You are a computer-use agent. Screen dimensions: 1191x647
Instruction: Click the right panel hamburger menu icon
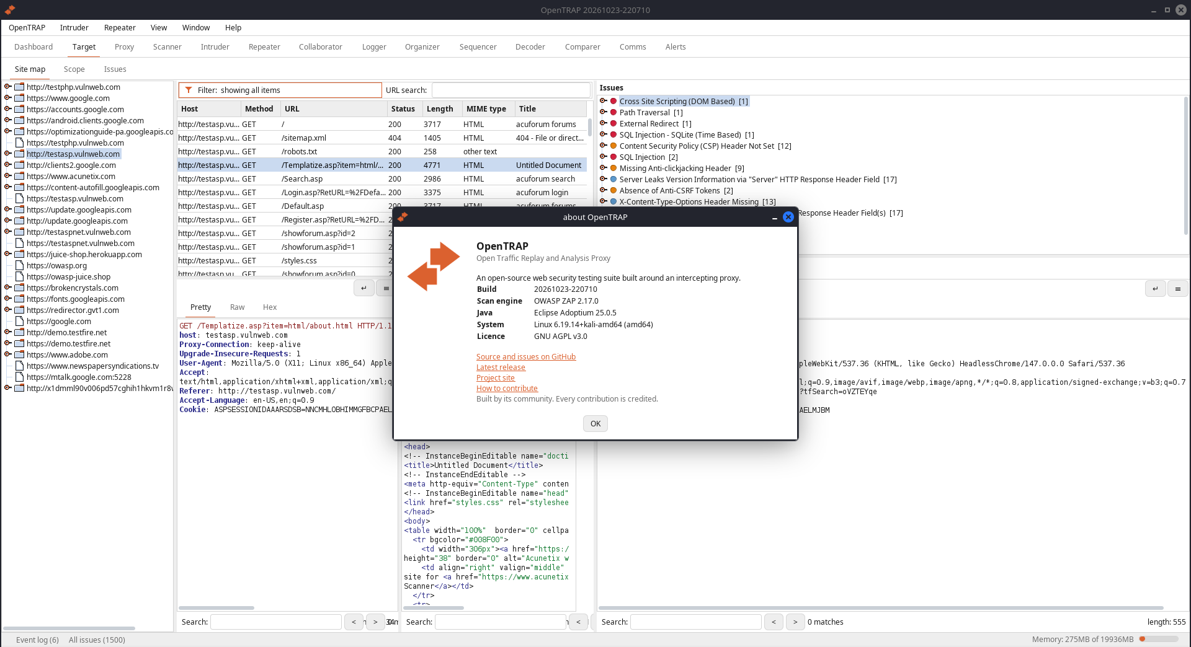tap(1177, 289)
